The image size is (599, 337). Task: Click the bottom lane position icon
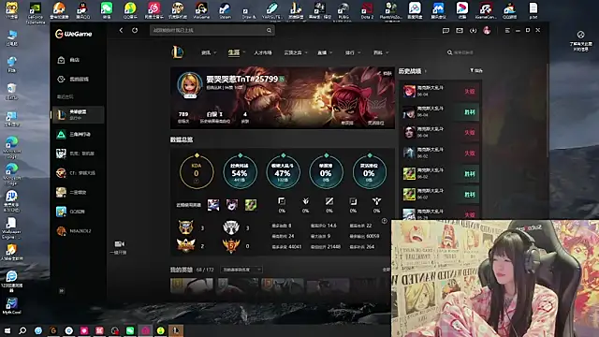[x=353, y=201]
